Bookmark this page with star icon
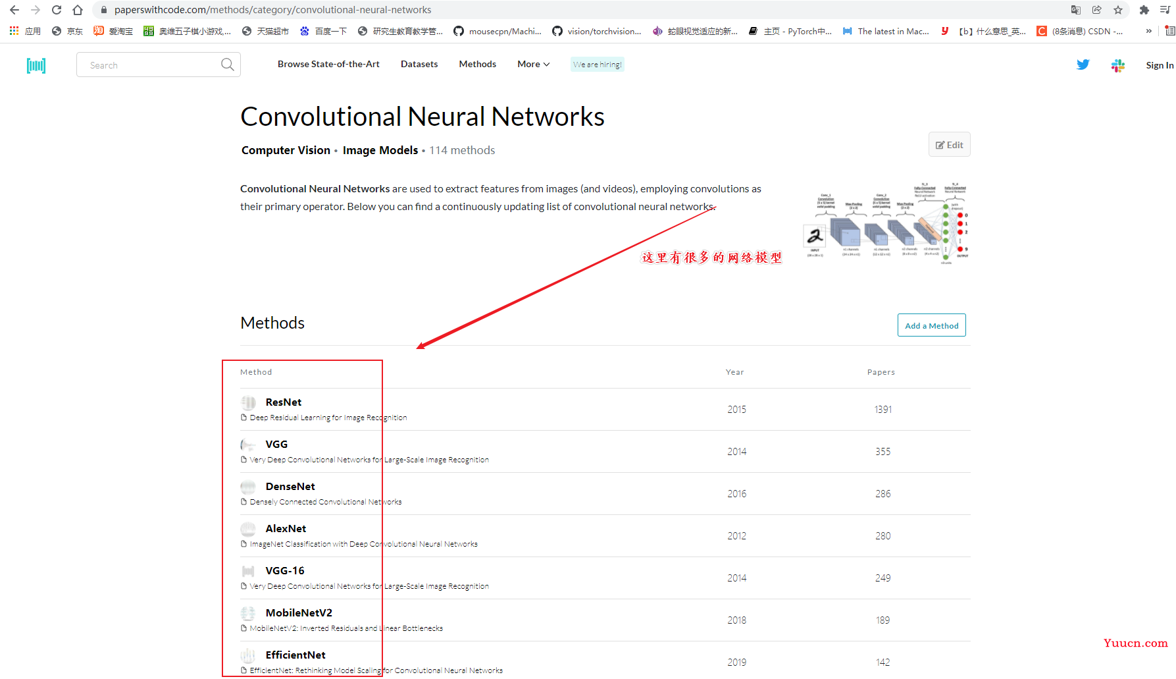1176x679 pixels. [x=1118, y=10]
